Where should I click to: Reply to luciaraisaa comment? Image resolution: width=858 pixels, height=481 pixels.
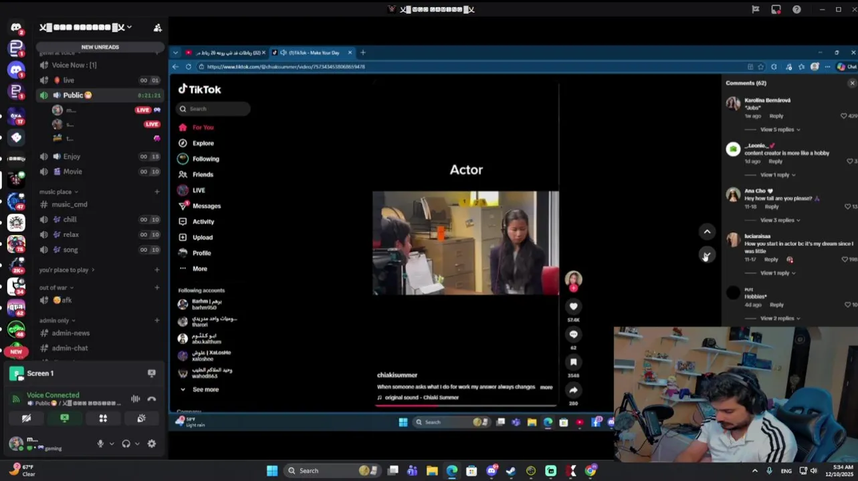click(771, 259)
